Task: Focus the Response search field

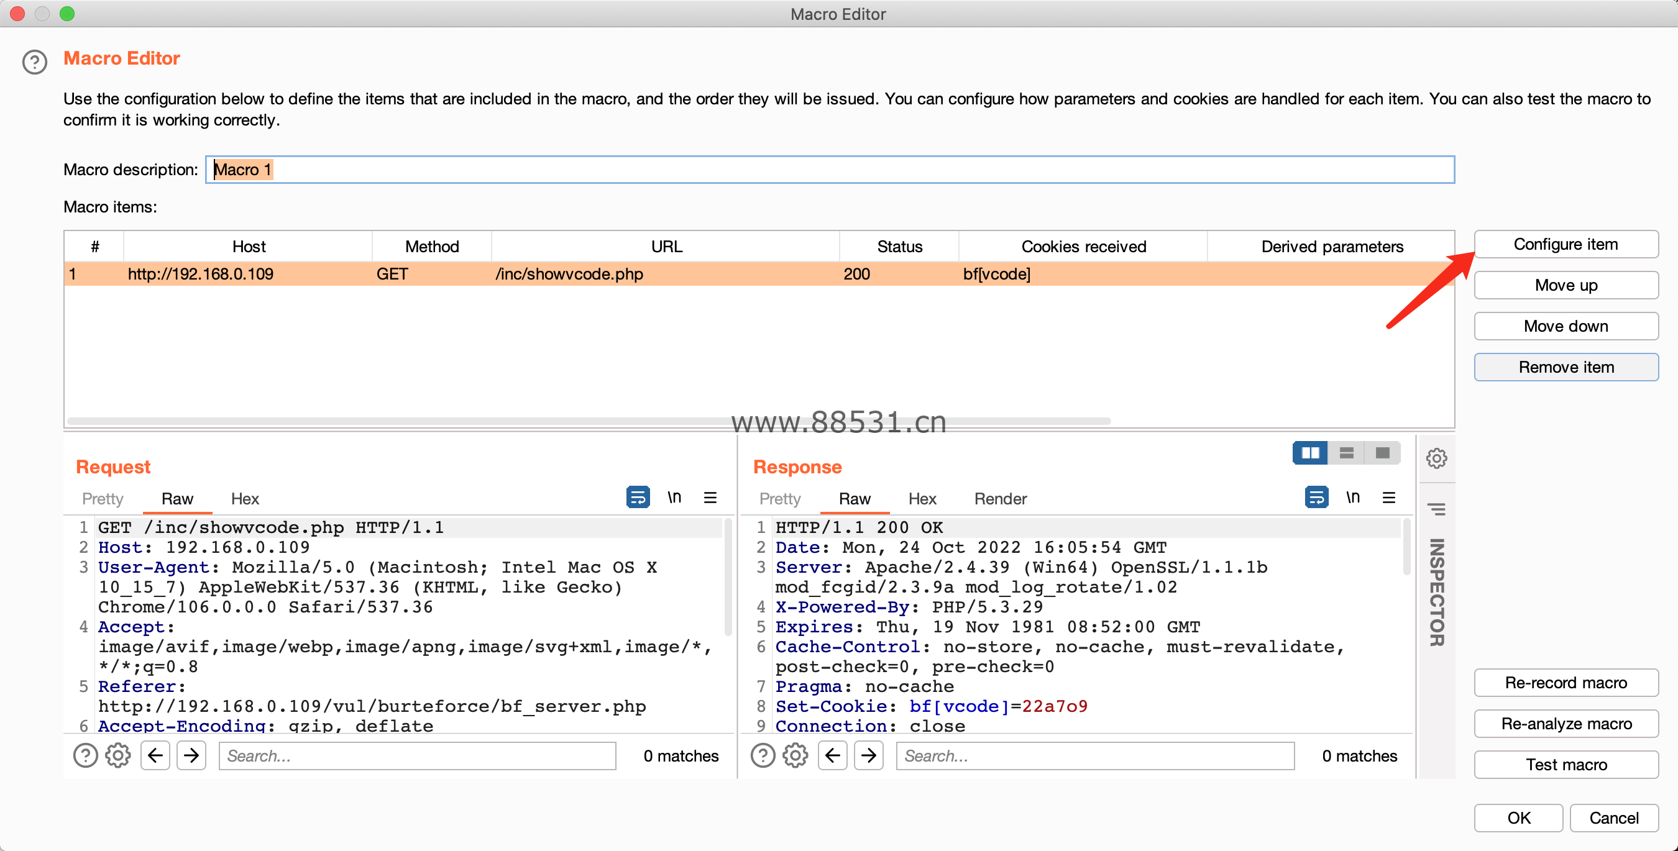Action: pyautogui.click(x=1095, y=756)
